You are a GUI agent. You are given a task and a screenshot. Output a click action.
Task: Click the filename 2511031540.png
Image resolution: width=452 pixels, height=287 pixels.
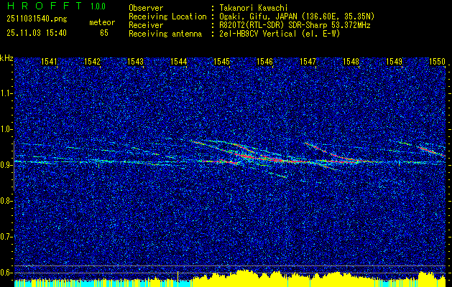click(37, 19)
